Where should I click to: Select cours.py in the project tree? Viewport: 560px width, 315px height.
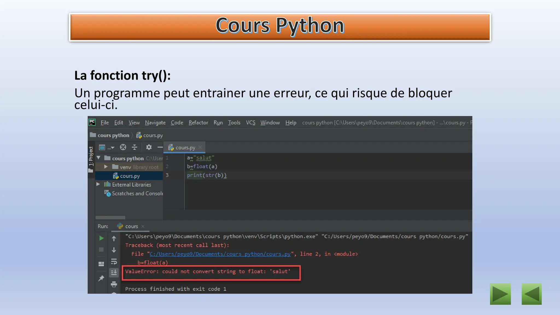(126, 176)
